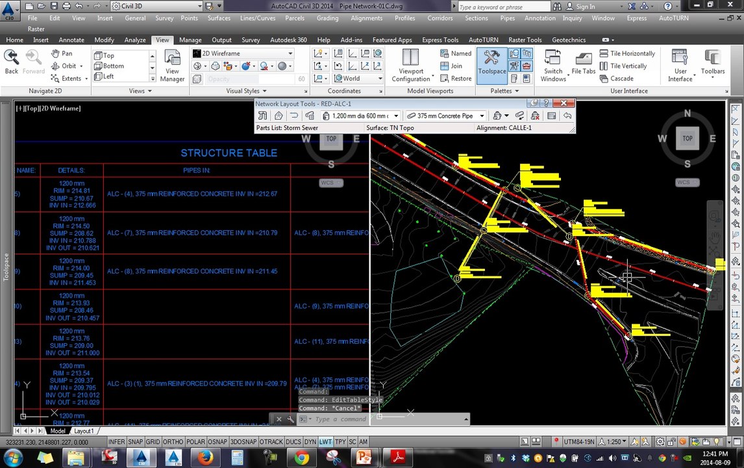Switch to the Annotate ribbon tab
The image size is (744, 468).
(71, 40)
